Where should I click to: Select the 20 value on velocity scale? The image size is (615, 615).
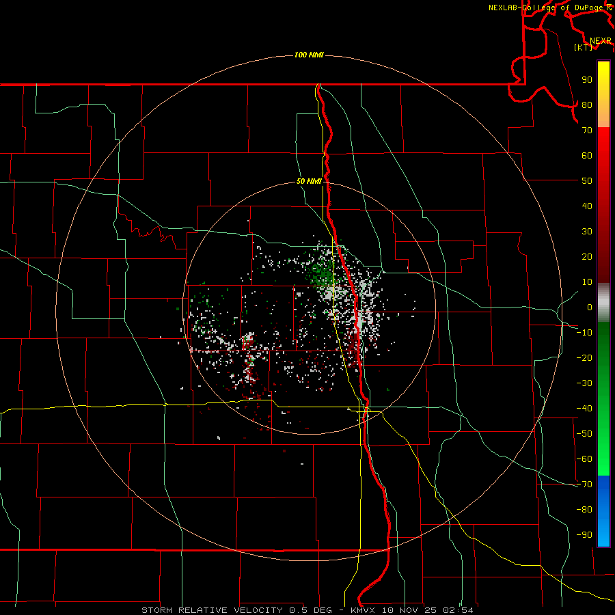(x=587, y=256)
